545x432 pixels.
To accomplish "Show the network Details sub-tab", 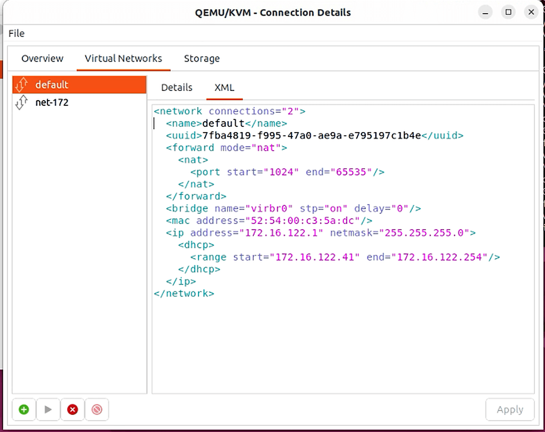I will [x=177, y=88].
